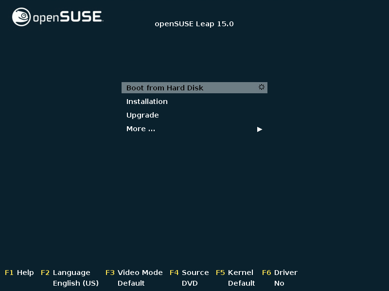Click the Default value under Kernel
The height and width of the screenshot is (291, 389).
[241, 283]
